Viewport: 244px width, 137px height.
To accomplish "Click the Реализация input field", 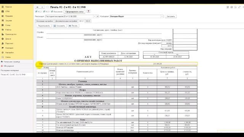I will pos(69,16).
